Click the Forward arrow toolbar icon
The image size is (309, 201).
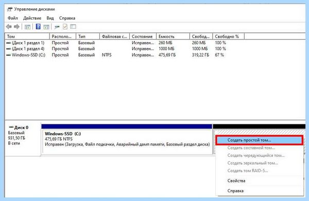17,27
